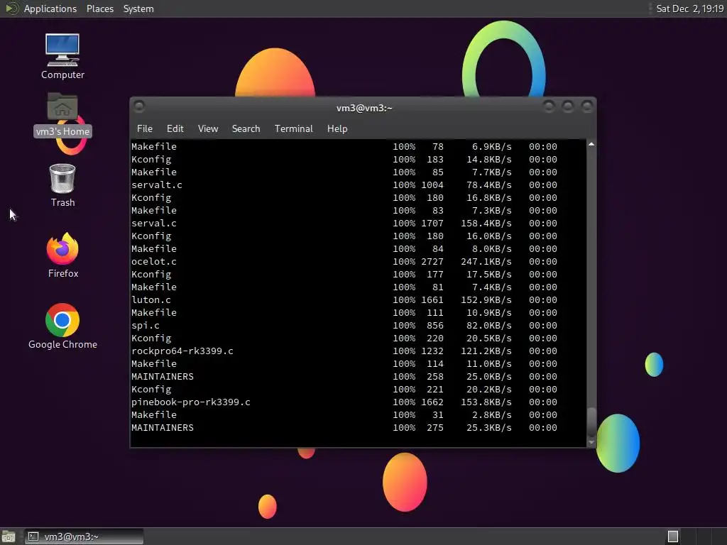Viewport: 727px width, 545px height.
Task: Click the vm3@vm3:~ window title bar
Action: click(363, 108)
